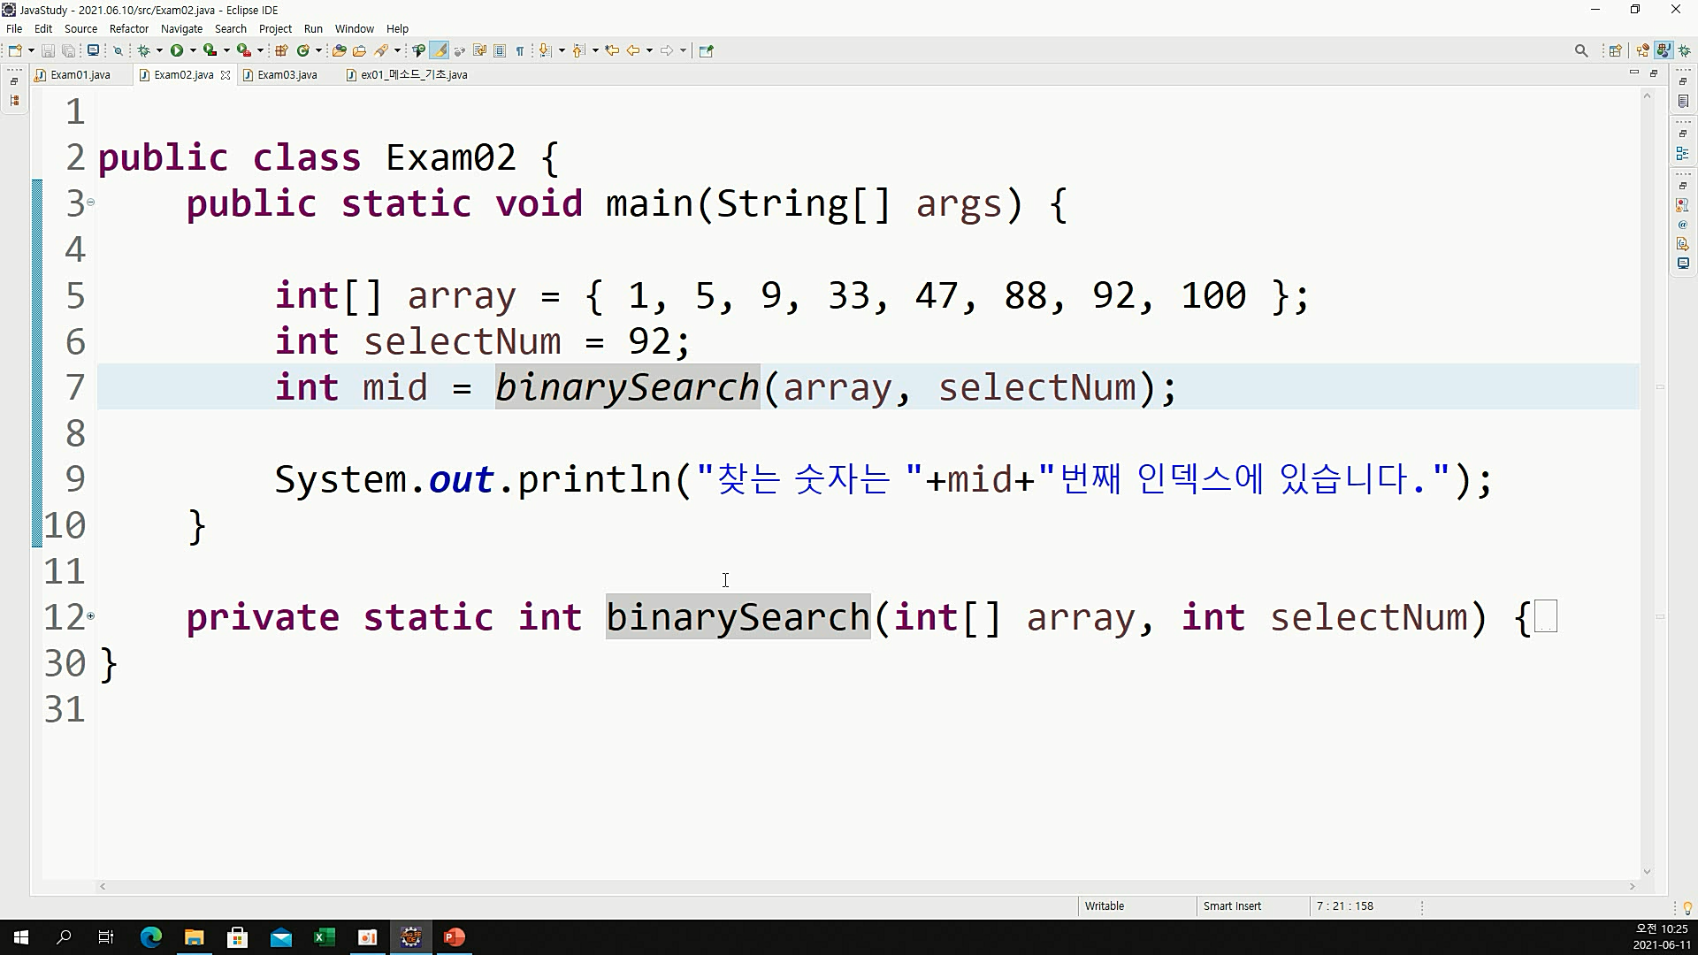Click the Back navigation arrow button
This screenshot has height=955, width=1698.
click(x=633, y=50)
